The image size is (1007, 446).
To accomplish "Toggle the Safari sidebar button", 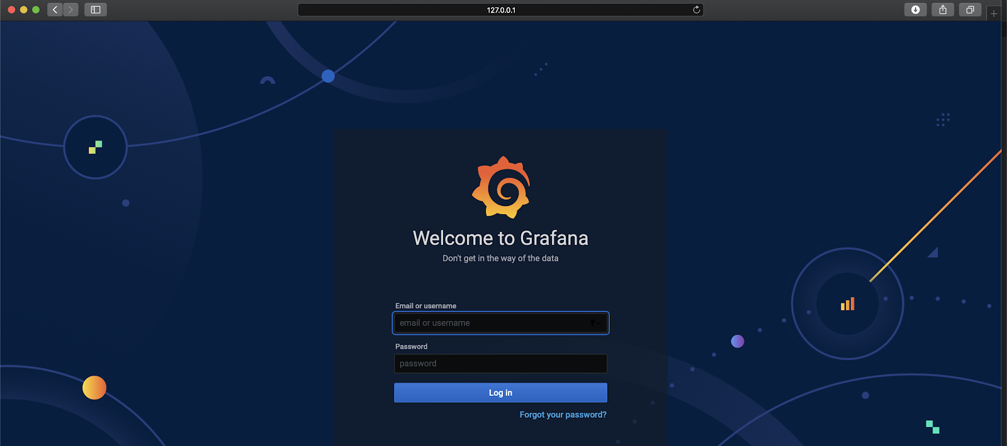I will point(96,9).
